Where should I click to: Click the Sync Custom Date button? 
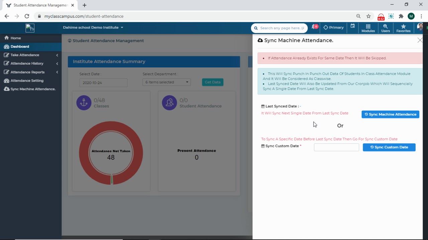pos(389,147)
